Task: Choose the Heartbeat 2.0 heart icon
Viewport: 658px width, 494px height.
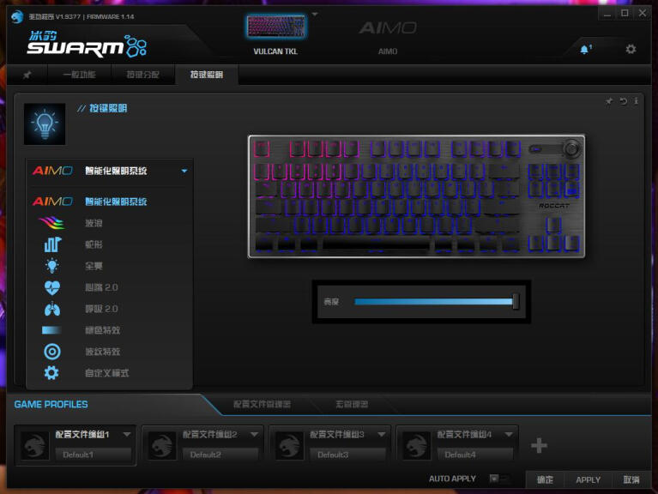Action: (x=51, y=287)
